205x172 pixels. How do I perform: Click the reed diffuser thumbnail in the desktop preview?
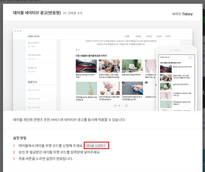(86, 88)
